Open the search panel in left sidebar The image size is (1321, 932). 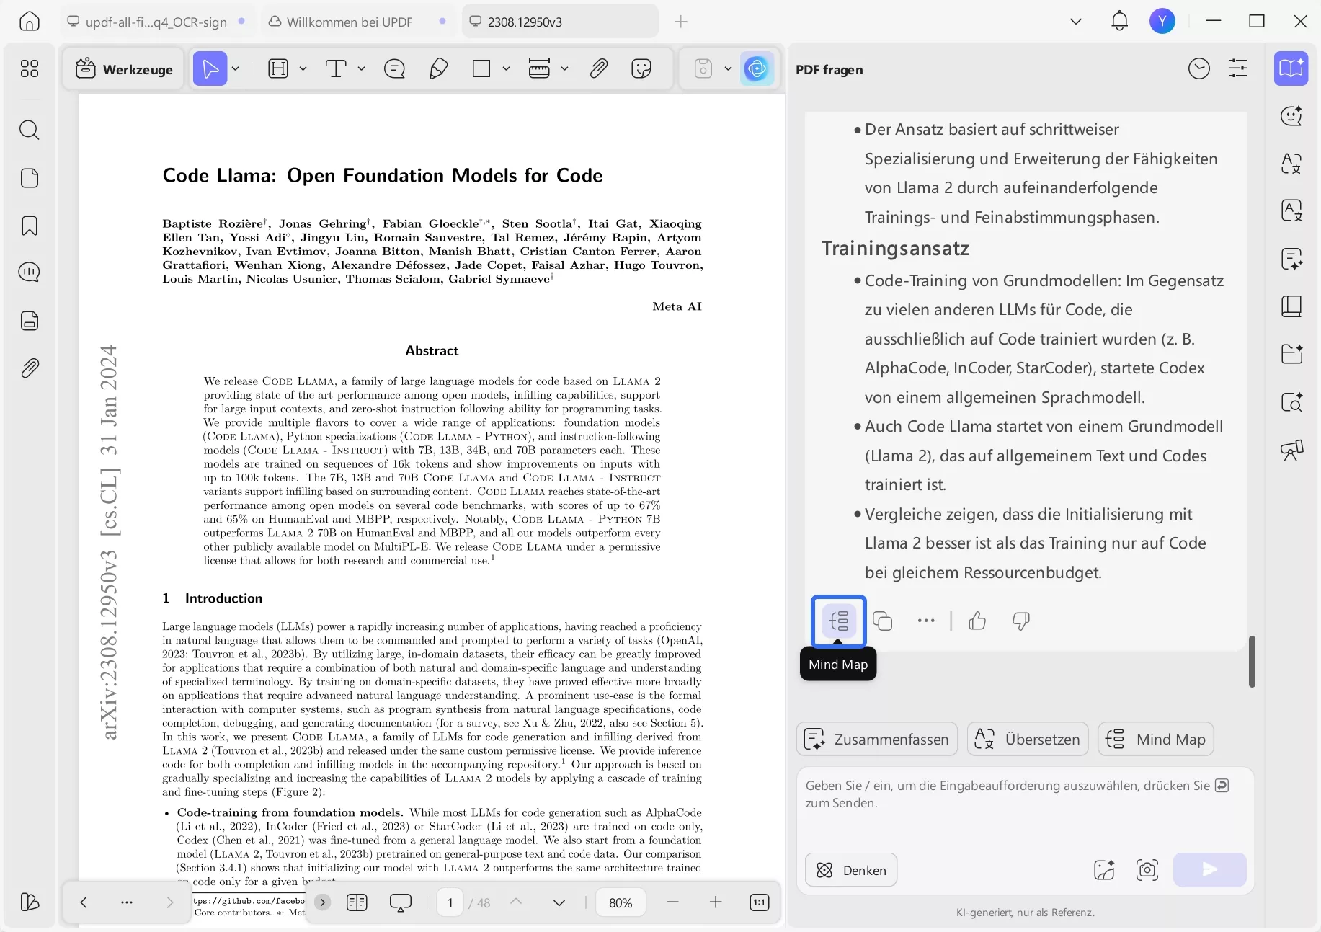(30, 130)
